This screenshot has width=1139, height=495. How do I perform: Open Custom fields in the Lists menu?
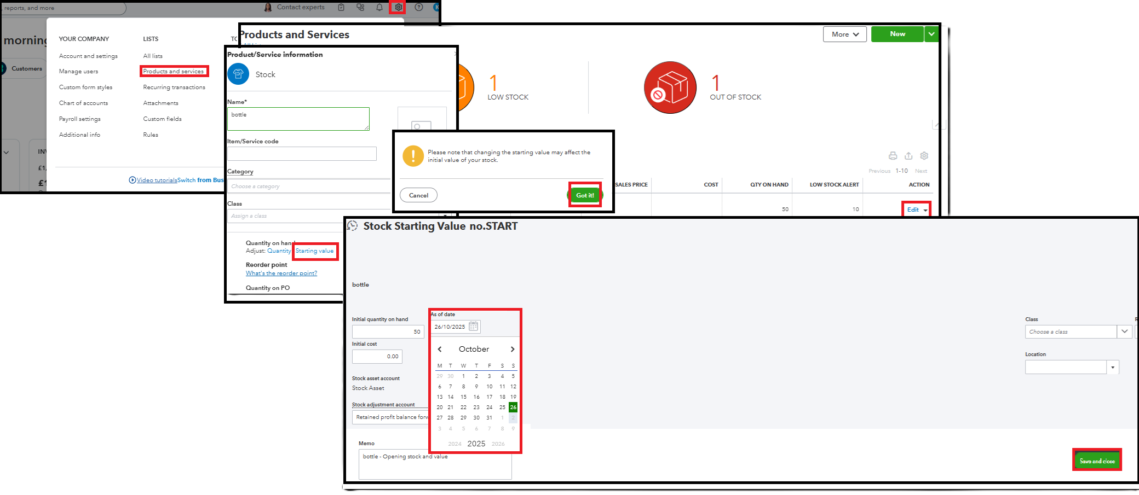click(x=162, y=119)
